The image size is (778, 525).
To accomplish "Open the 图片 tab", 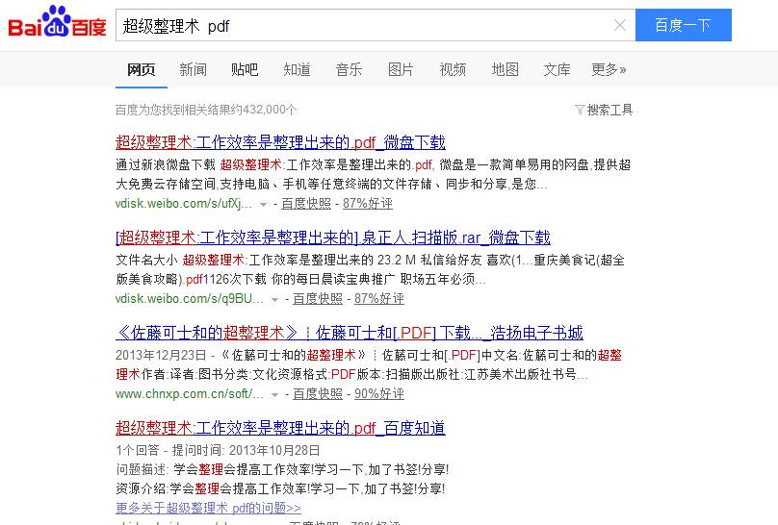I will (x=401, y=69).
